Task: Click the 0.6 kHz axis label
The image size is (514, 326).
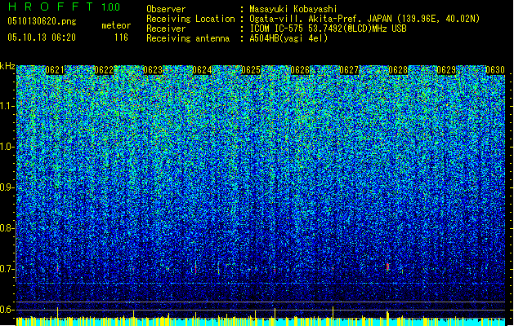Action: [7, 310]
